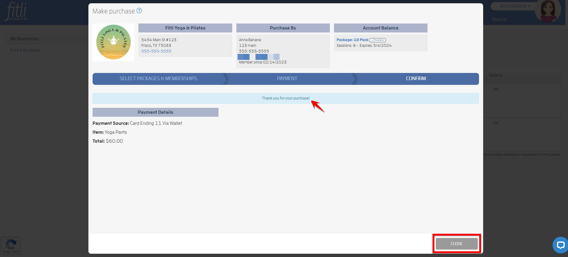The height and width of the screenshot is (257, 568).
Task: Open Find a Business in sidebar
Action: pos(25,50)
